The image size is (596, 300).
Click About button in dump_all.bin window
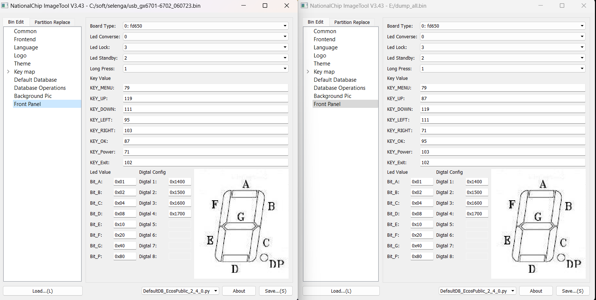pos(536,291)
